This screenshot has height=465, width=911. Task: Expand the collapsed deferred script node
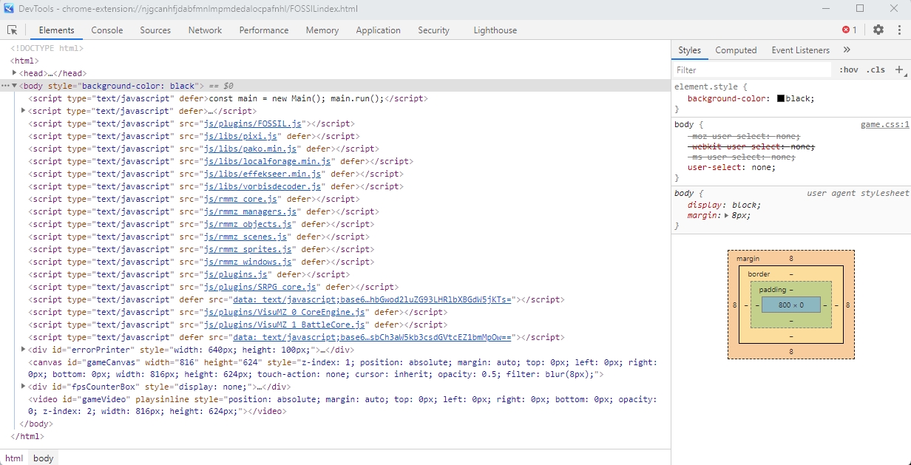(24, 110)
